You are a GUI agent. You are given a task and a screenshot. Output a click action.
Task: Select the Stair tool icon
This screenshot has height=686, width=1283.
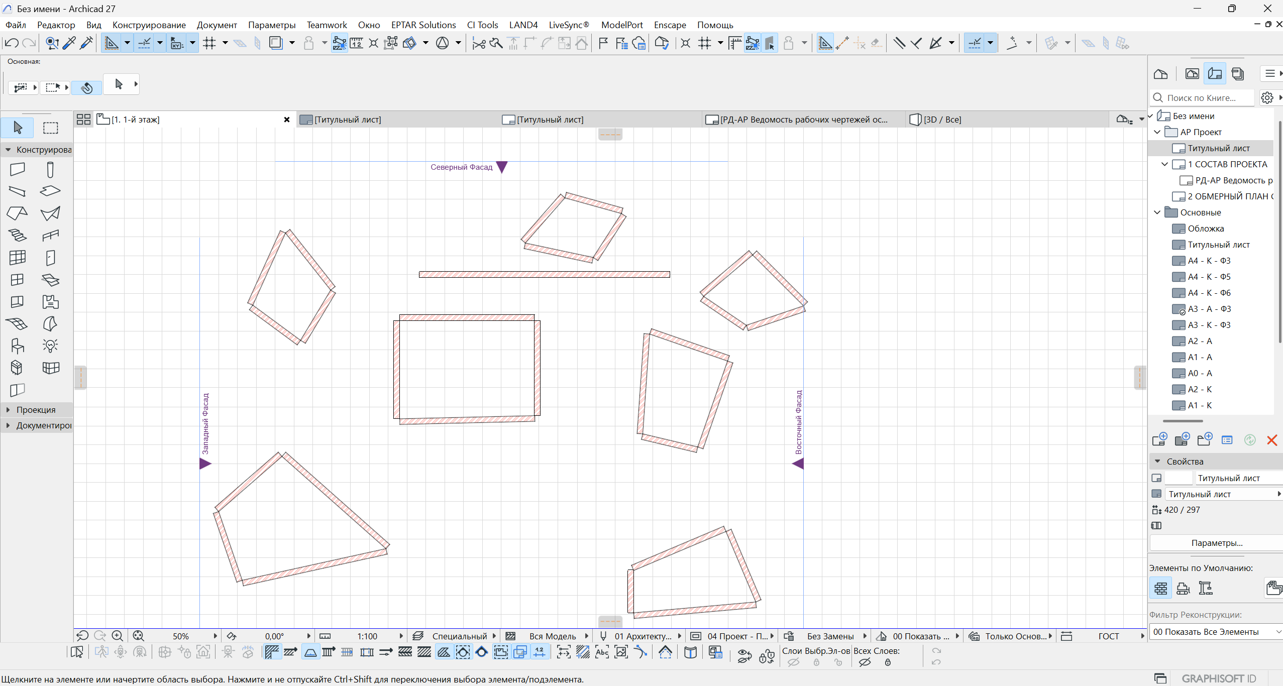(x=17, y=235)
